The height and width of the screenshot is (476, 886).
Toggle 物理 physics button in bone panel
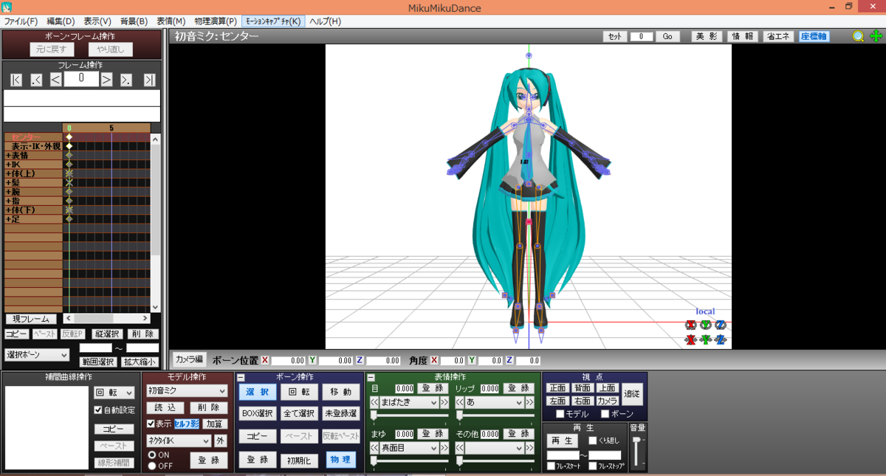point(340,460)
